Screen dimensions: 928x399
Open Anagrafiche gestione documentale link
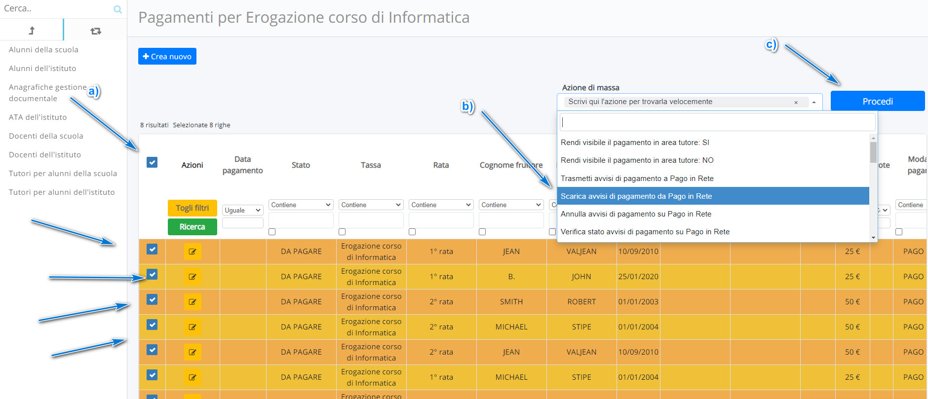click(48, 93)
